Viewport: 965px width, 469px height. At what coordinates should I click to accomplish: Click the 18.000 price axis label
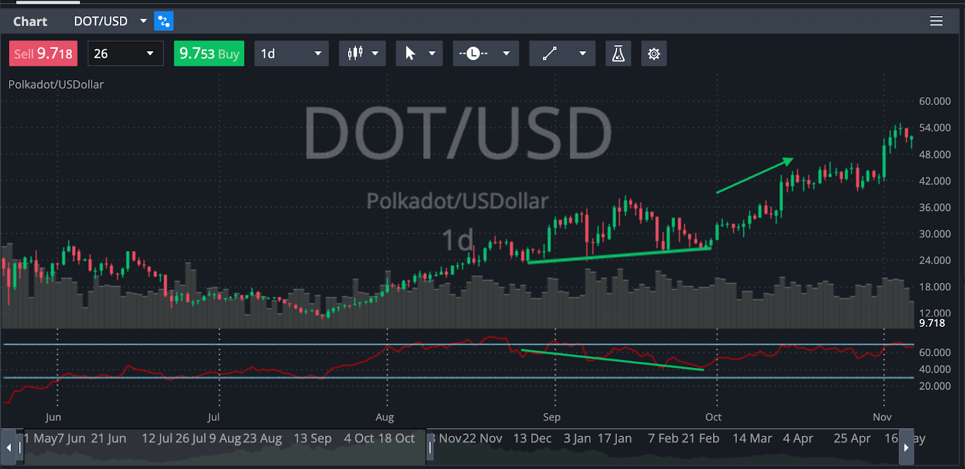coord(934,287)
